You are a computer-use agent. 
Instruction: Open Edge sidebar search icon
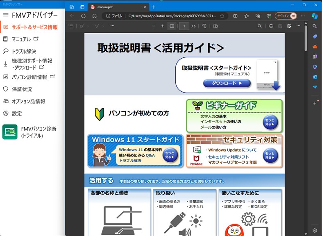(x=315, y=26)
